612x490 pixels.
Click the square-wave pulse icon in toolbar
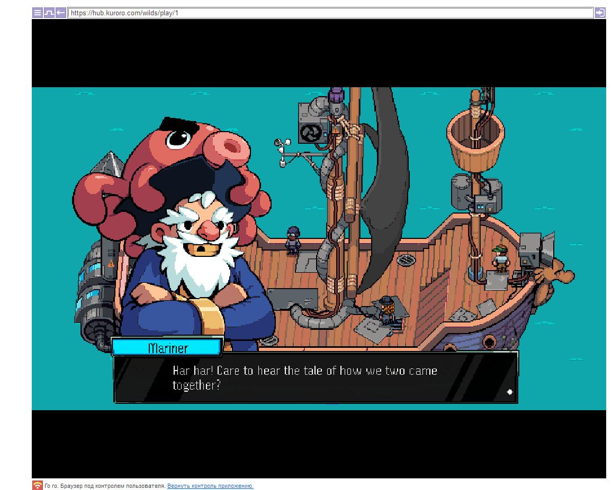(x=49, y=13)
